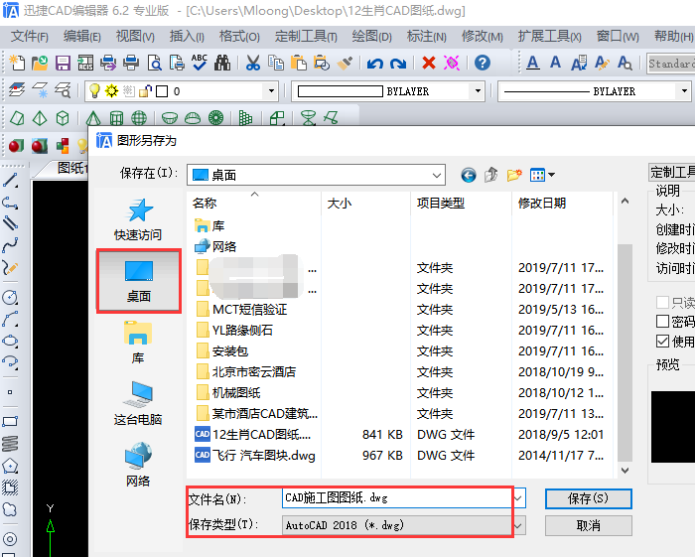Click the Print icon in toolbar
Screen dimensions: 695x557
pos(131,63)
